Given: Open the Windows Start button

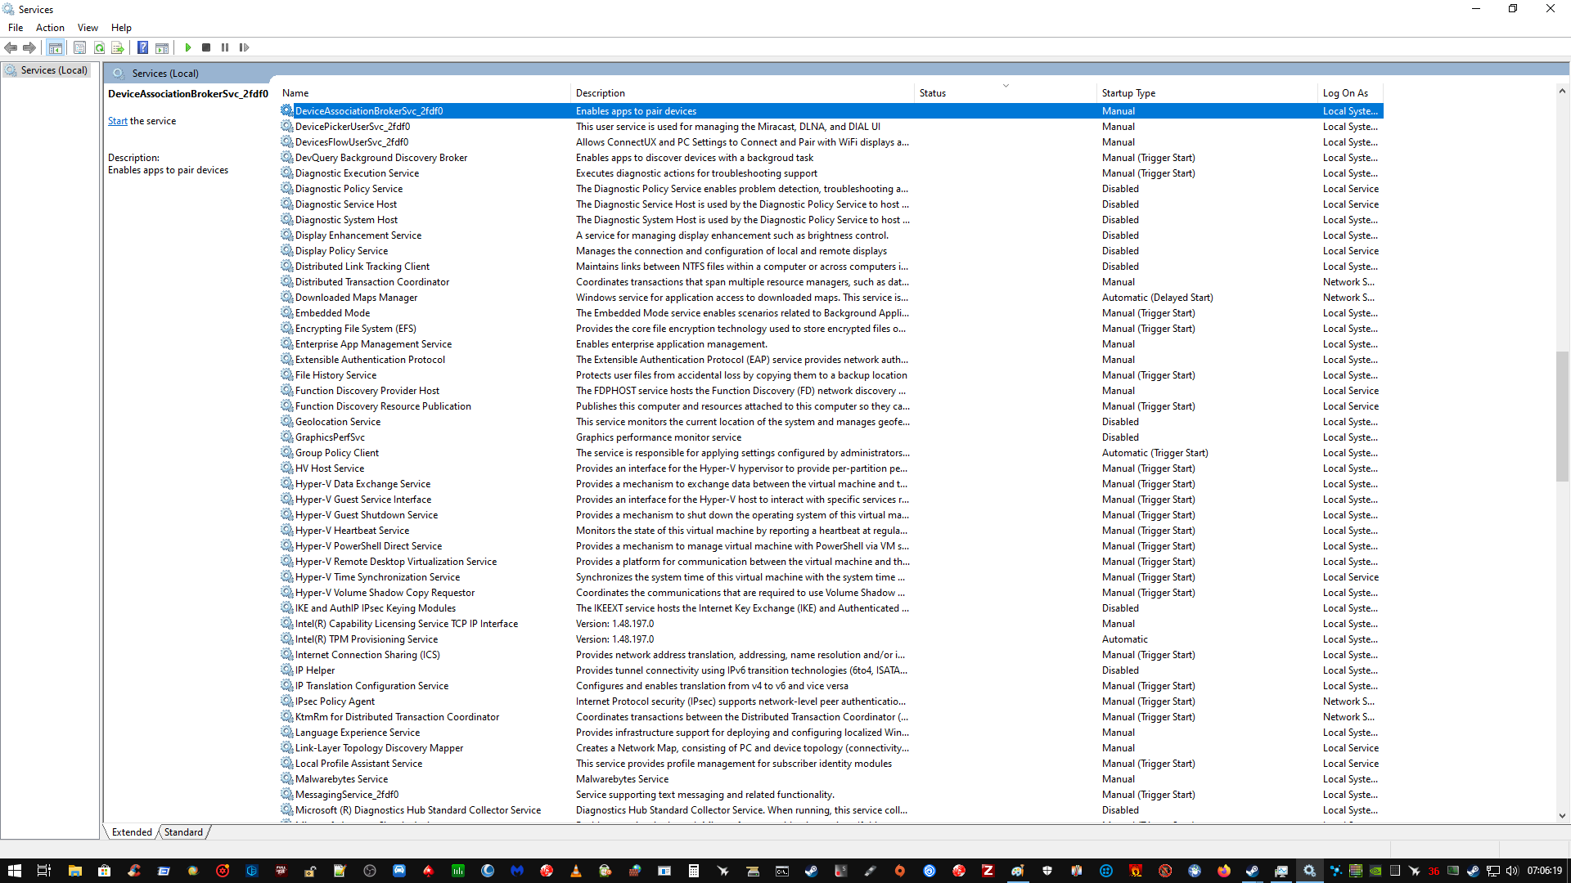Looking at the screenshot, I should pyautogui.click(x=14, y=871).
